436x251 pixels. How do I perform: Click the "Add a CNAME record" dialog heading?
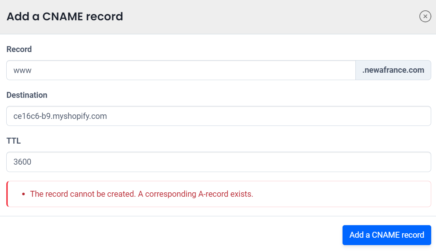tap(65, 17)
